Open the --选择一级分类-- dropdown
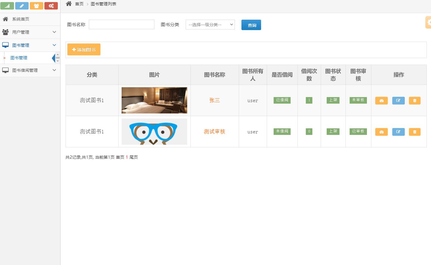The width and height of the screenshot is (431, 265). 210,25
